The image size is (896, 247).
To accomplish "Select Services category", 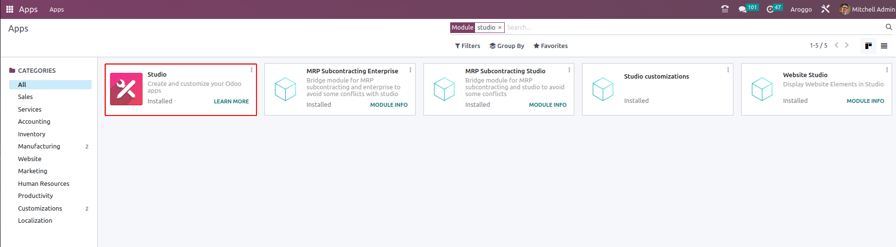I will pyautogui.click(x=50, y=109).
